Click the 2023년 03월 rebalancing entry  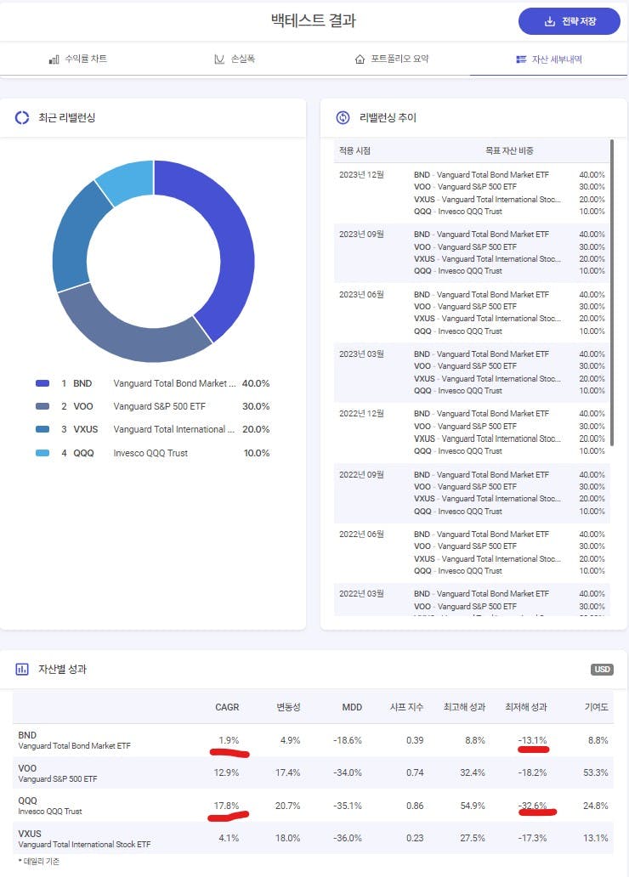click(x=472, y=372)
